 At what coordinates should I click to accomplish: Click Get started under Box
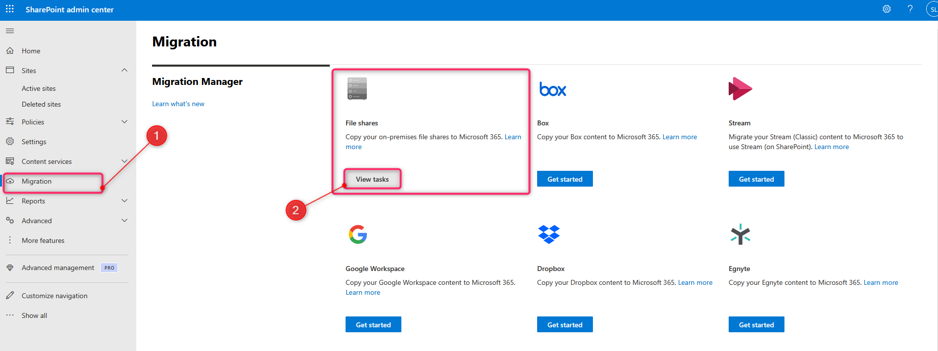tap(565, 179)
